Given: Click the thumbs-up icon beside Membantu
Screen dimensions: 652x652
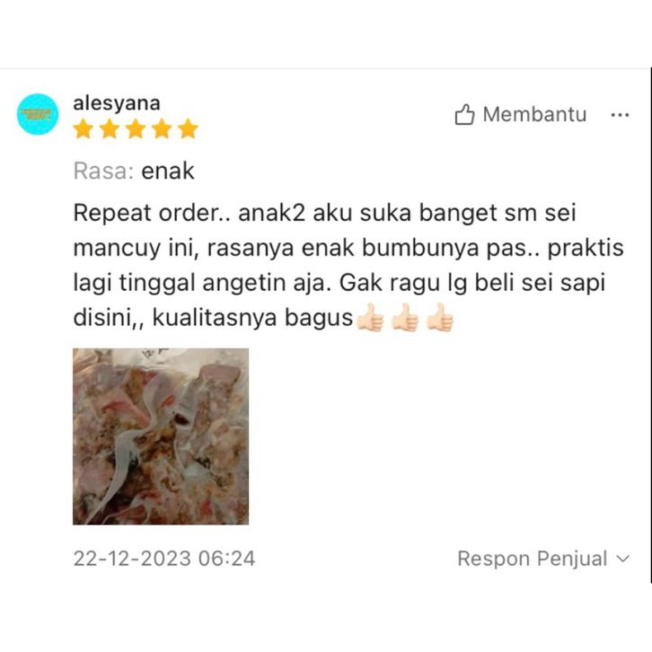Looking at the screenshot, I should pyautogui.click(x=464, y=114).
